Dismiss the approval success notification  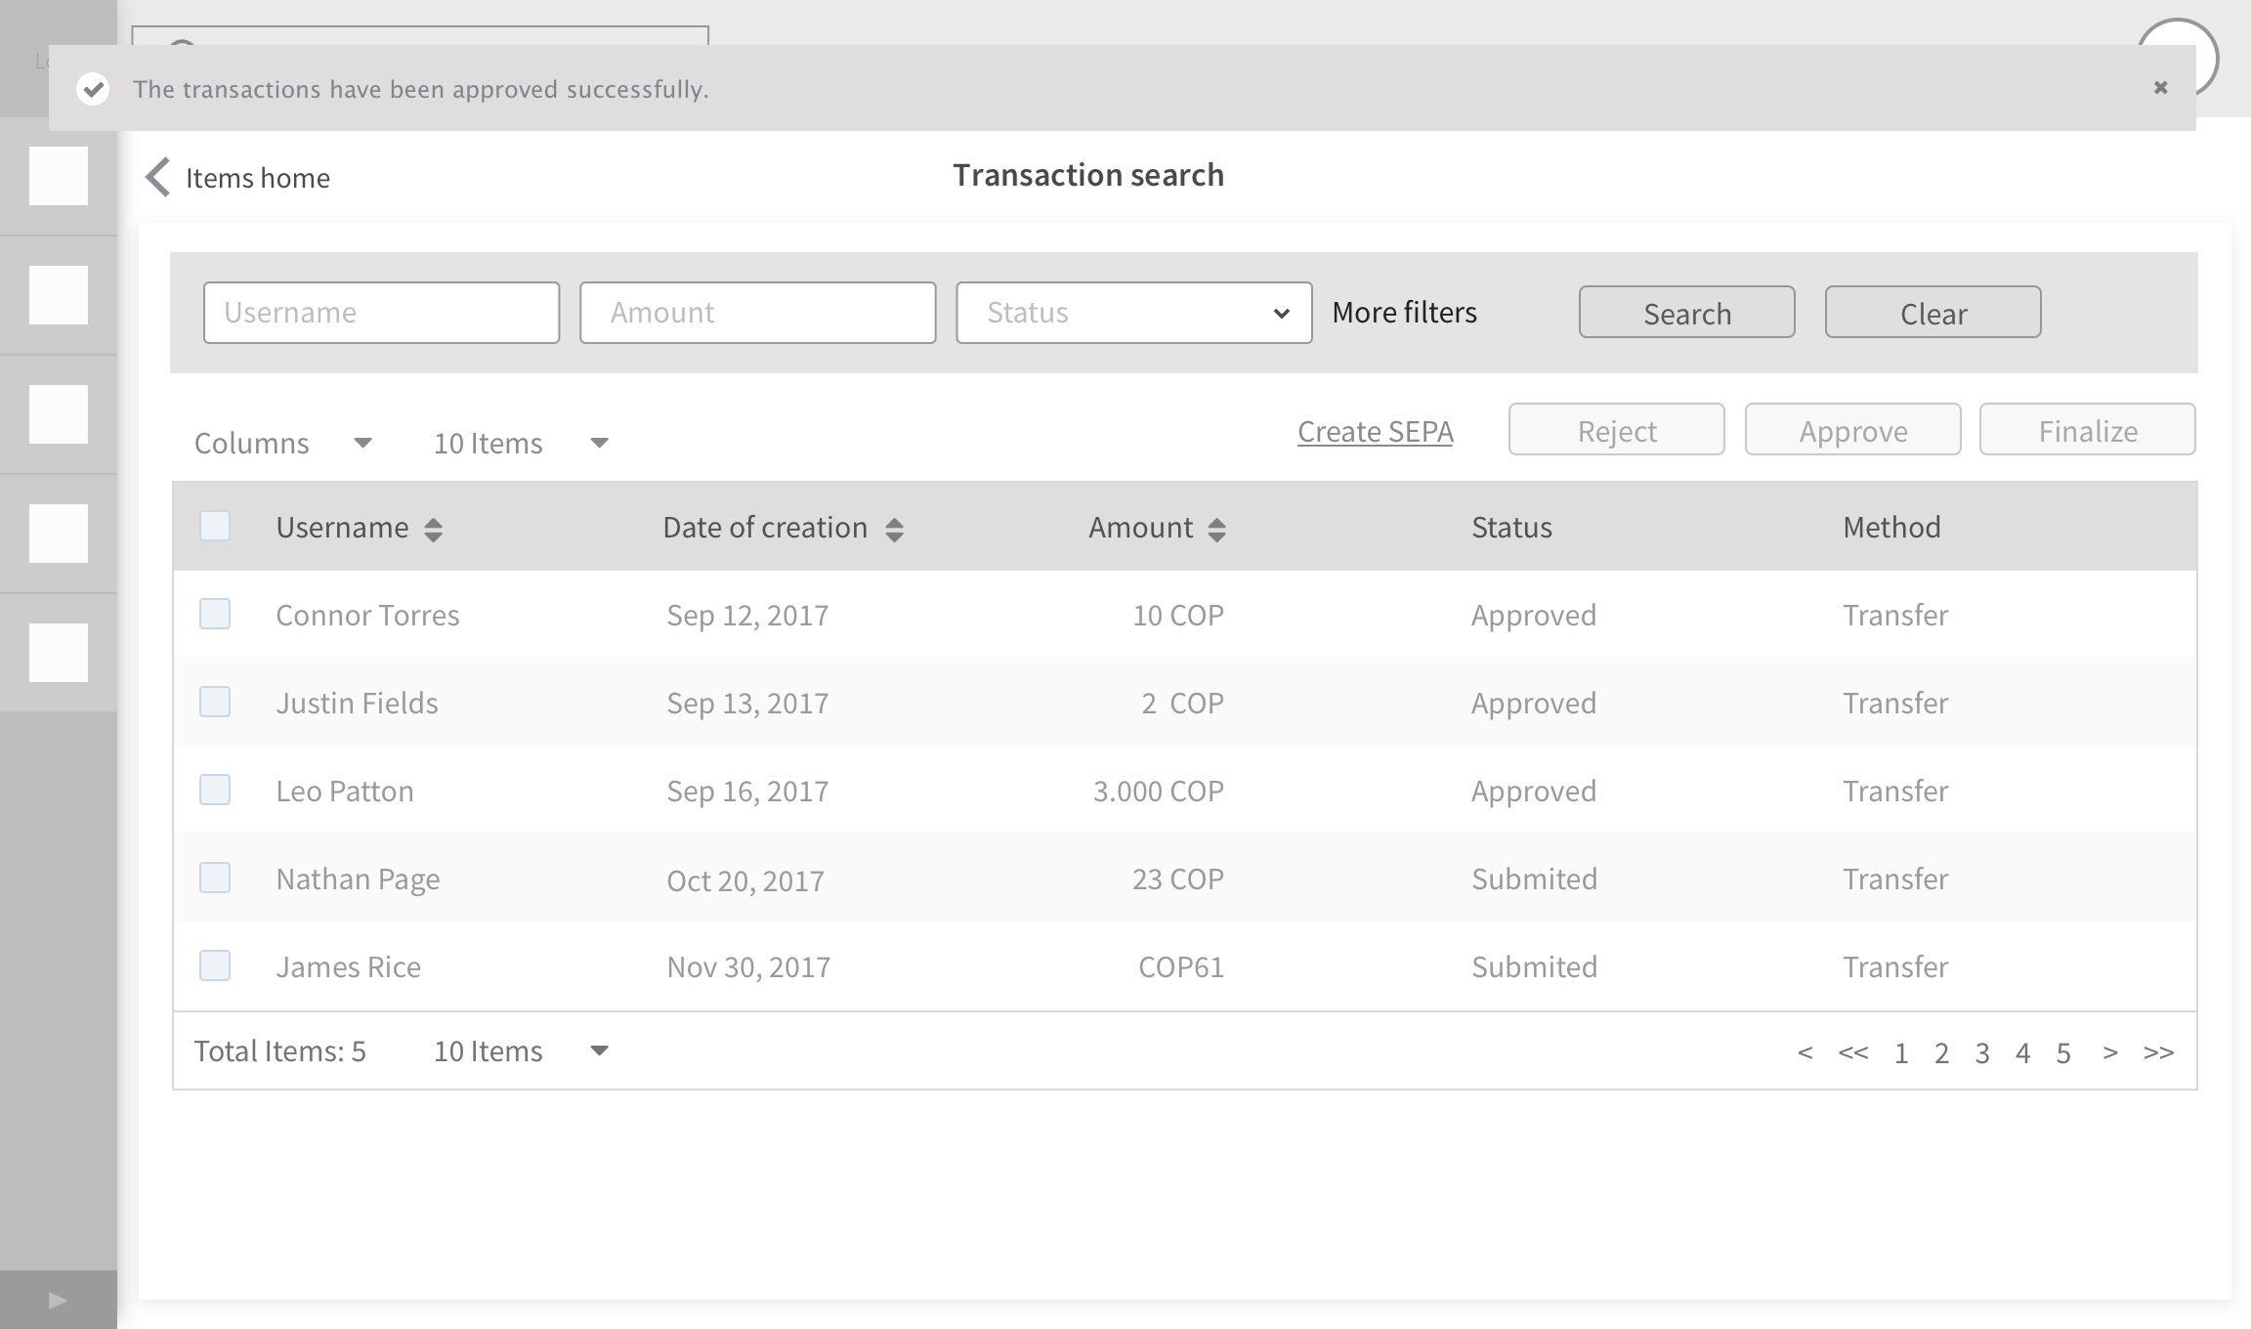click(x=2160, y=88)
